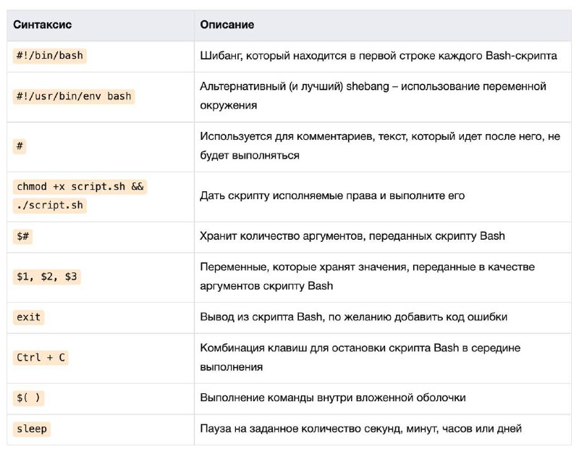Click the #!/bin/bash code snippet
The width and height of the screenshot is (579, 452).
coord(50,56)
